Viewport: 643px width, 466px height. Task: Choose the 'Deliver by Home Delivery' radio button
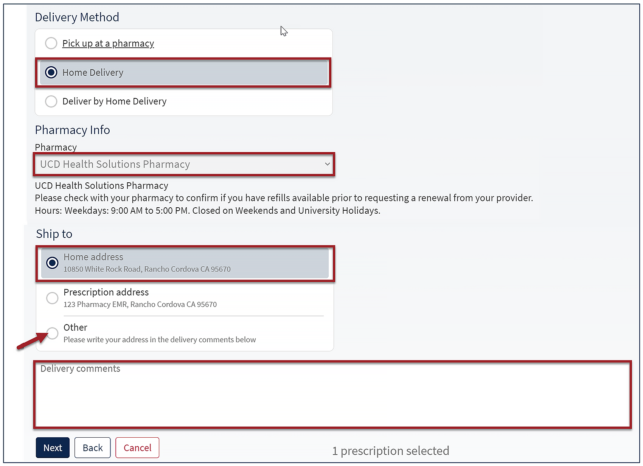[51, 101]
